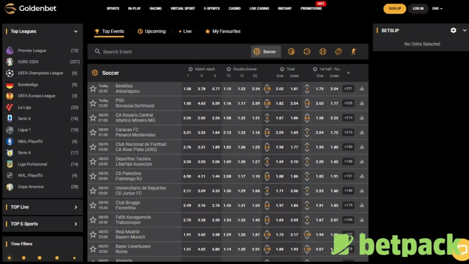
Task: Click the LOG IN button
Action: (x=418, y=9)
